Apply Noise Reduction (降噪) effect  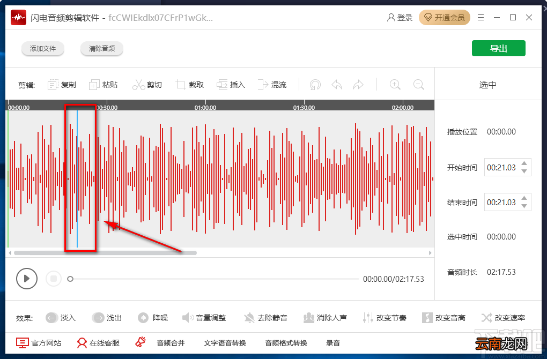[x=153, y=318]
